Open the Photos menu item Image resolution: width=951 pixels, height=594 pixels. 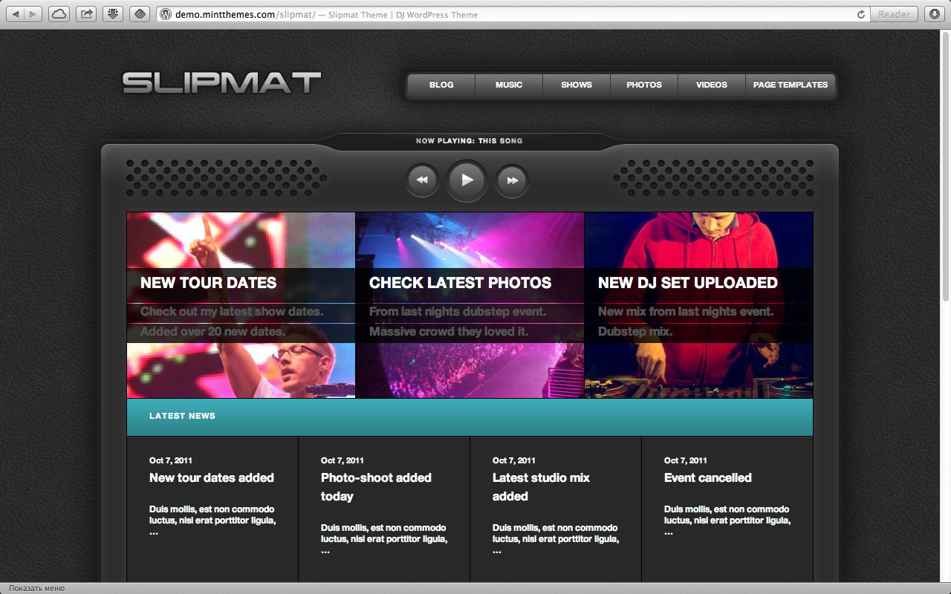644,85
